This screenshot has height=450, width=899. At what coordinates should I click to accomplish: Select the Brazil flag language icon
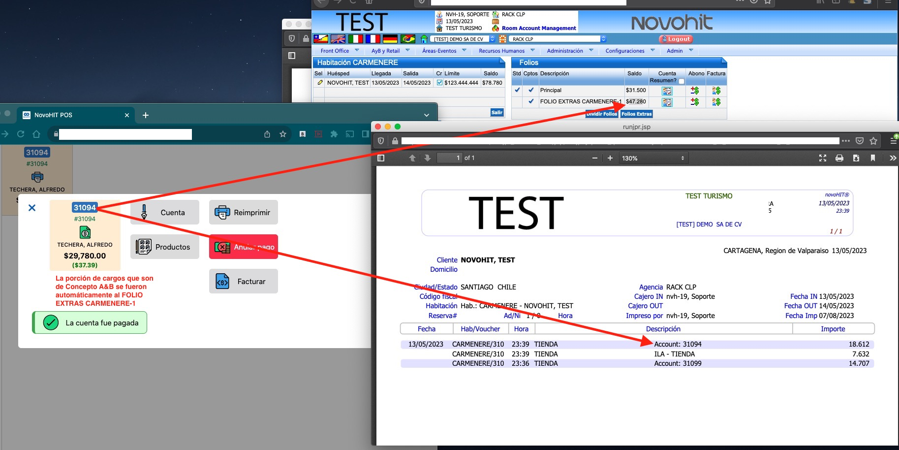[x=408, y=39]
